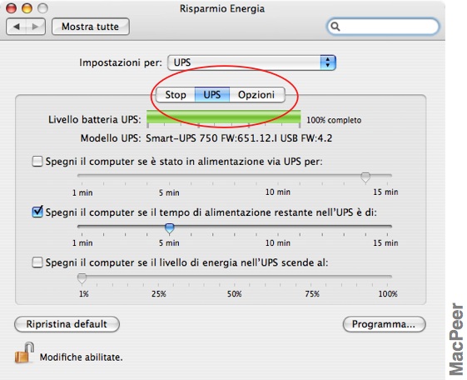Click the red close window button
467x380 pixels.
[x=12, y=8]
